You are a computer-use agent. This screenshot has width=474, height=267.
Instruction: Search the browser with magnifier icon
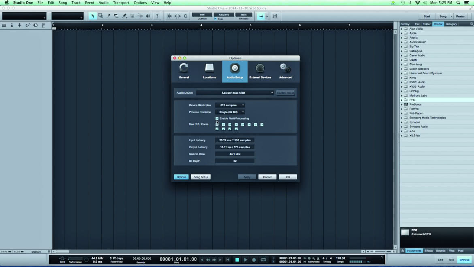472,24
